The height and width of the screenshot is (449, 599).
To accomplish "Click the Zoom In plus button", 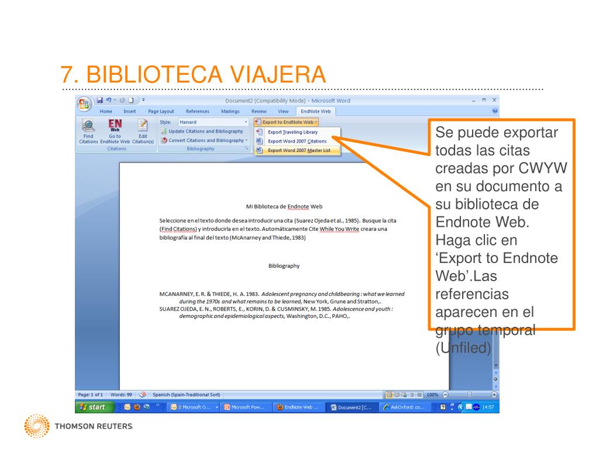I will point(494,395).
